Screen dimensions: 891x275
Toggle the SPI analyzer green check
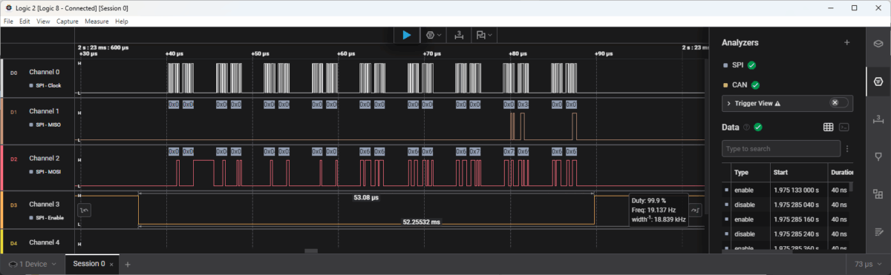tap(752, 65)
